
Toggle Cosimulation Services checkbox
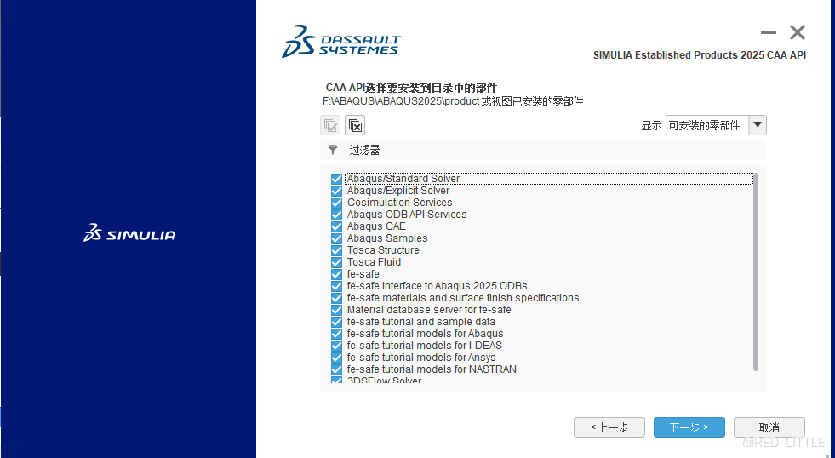pyautogui.click(x=336, y=203)
